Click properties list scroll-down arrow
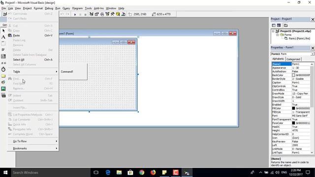Viewport: 315px width, 177px height. click(x=312, y=152)
